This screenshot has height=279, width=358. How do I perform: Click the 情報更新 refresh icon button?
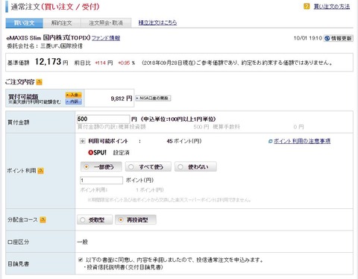tap(338, 38)
